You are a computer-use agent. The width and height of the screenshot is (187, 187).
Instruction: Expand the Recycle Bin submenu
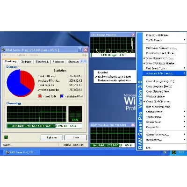tap(165, 127)
